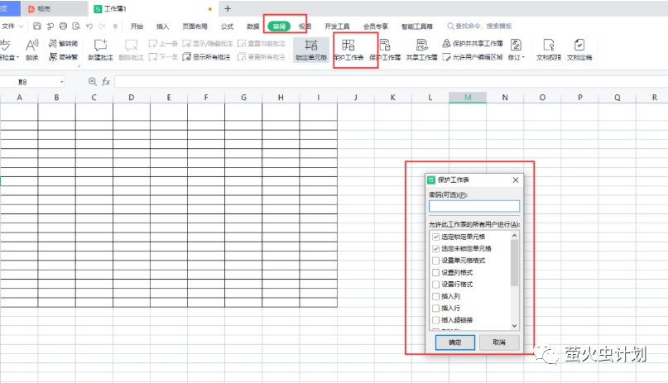
Task: Toggle 锁定单元格 lock cell button
Action: (x=311, y=50)
